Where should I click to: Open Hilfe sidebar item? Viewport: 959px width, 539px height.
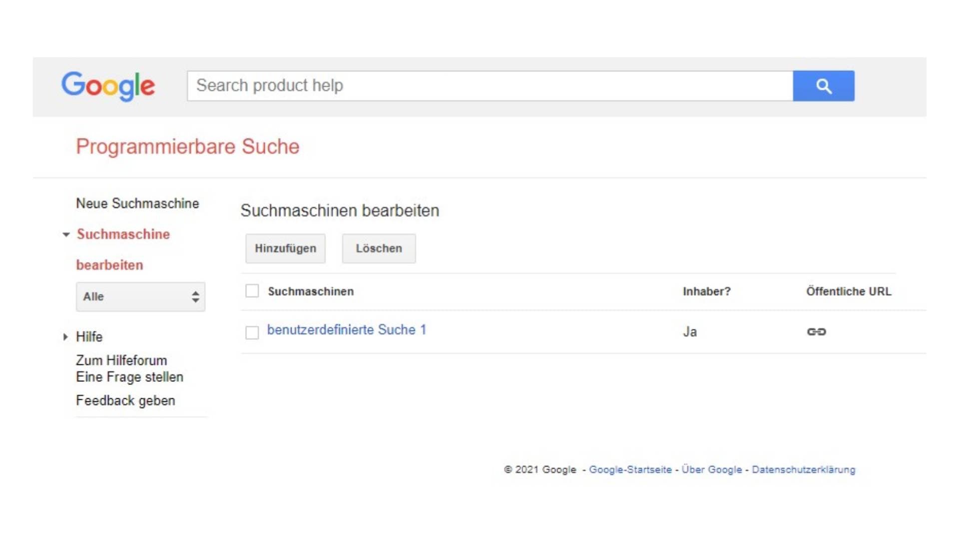click(x=89, y=337)
